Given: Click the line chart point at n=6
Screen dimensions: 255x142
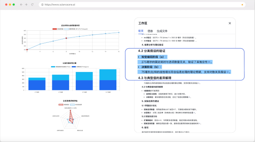Looking at the screenshot, I should pos(53,41).
